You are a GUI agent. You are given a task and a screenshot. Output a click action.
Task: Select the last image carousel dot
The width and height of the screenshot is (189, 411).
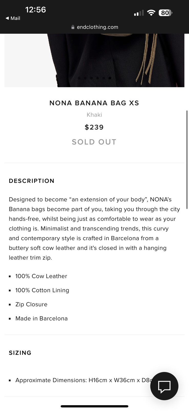pyautogui.click(x=110, y=78)
